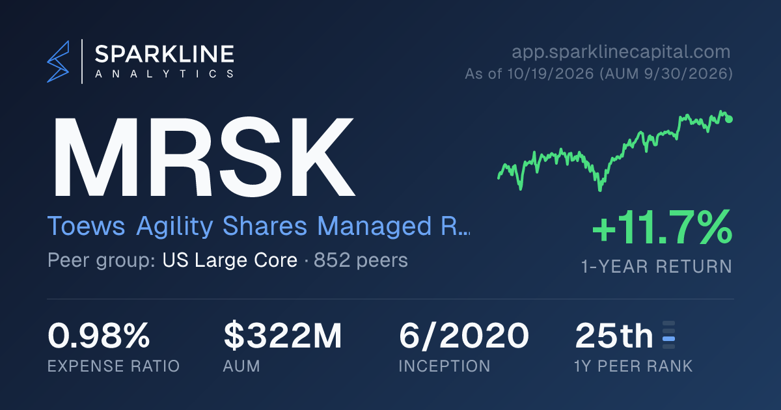Open the app.sparklinecapital.com link
The height and width of the screenshot is (410, 781).
tap(621, 51)
